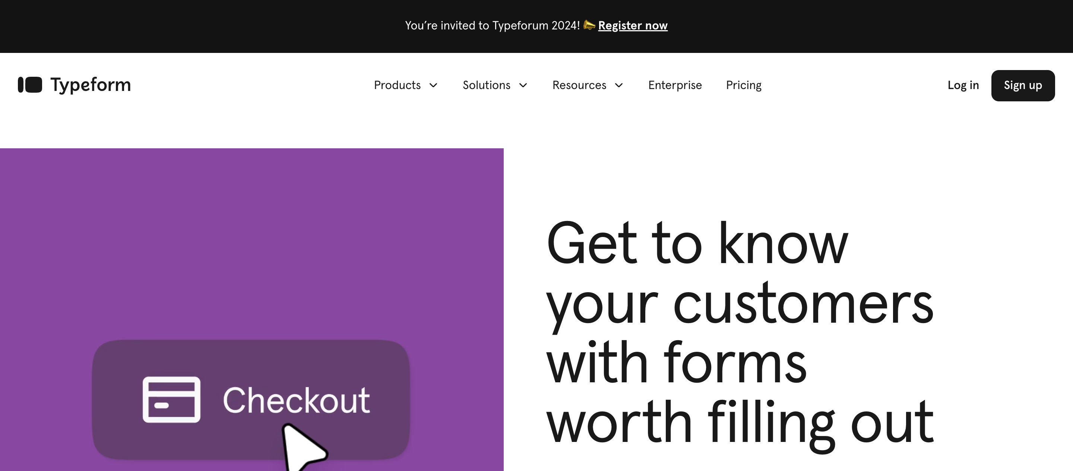Click the Log in link
Screen dimensions: 1073x471
pos(963,85)
